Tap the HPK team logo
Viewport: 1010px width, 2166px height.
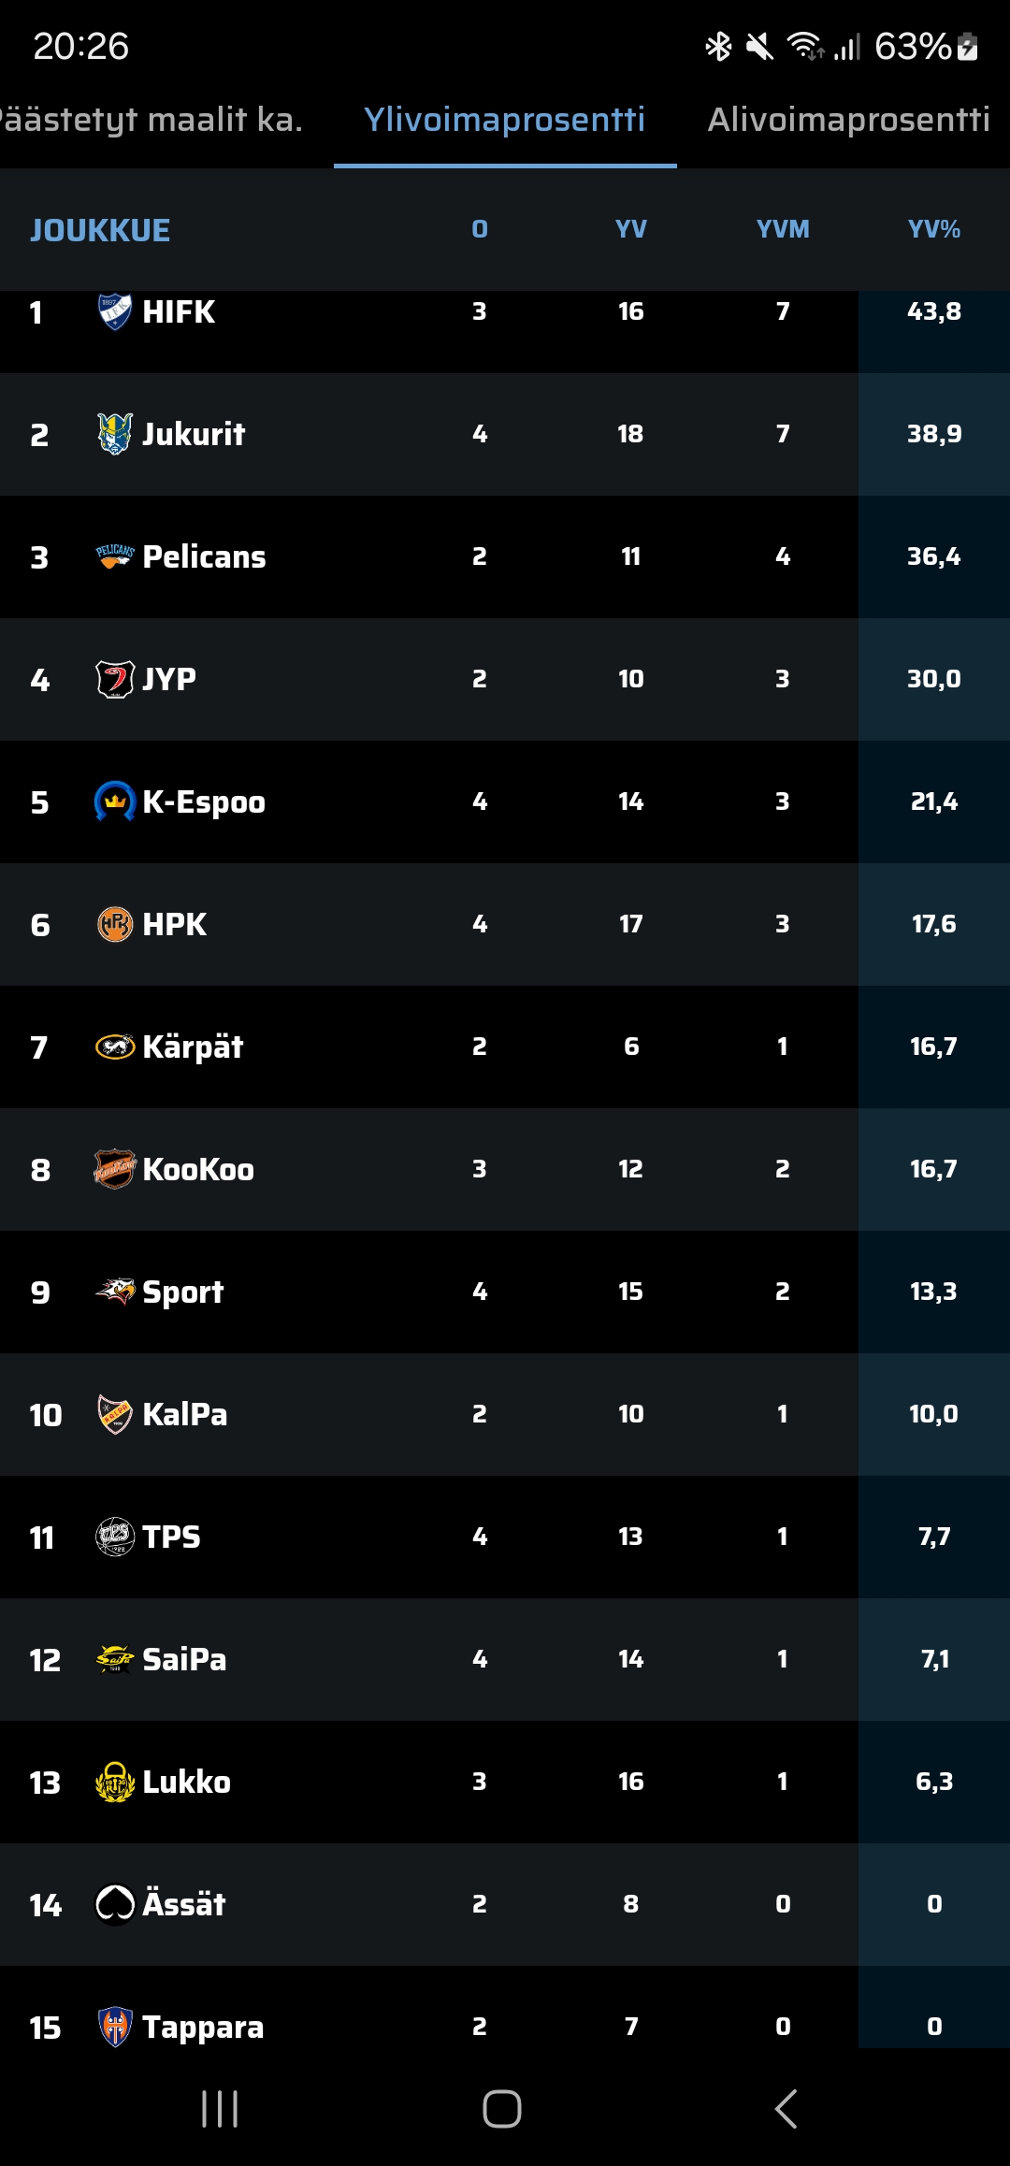[115, 924]
